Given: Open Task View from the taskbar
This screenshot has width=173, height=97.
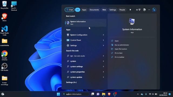Looking at the screenshot, I should pos(92,94).
